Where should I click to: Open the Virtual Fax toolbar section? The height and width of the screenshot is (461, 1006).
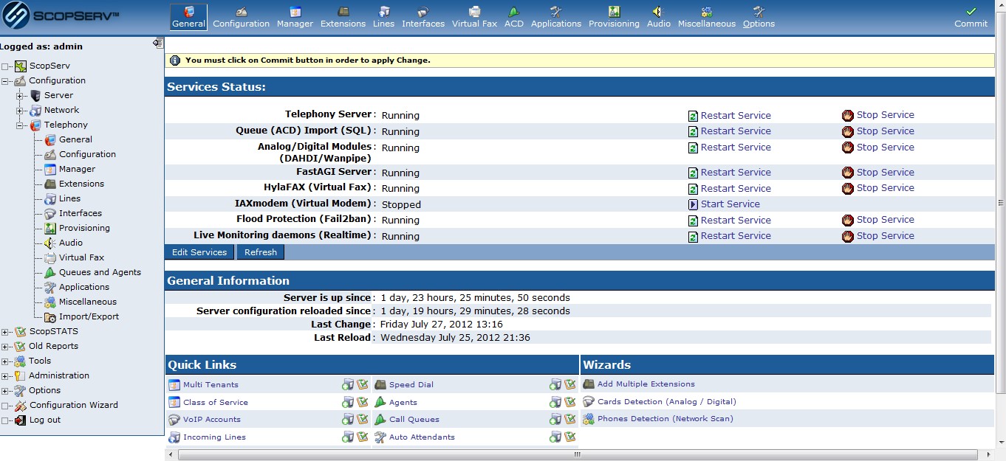[x=474, y=17]
